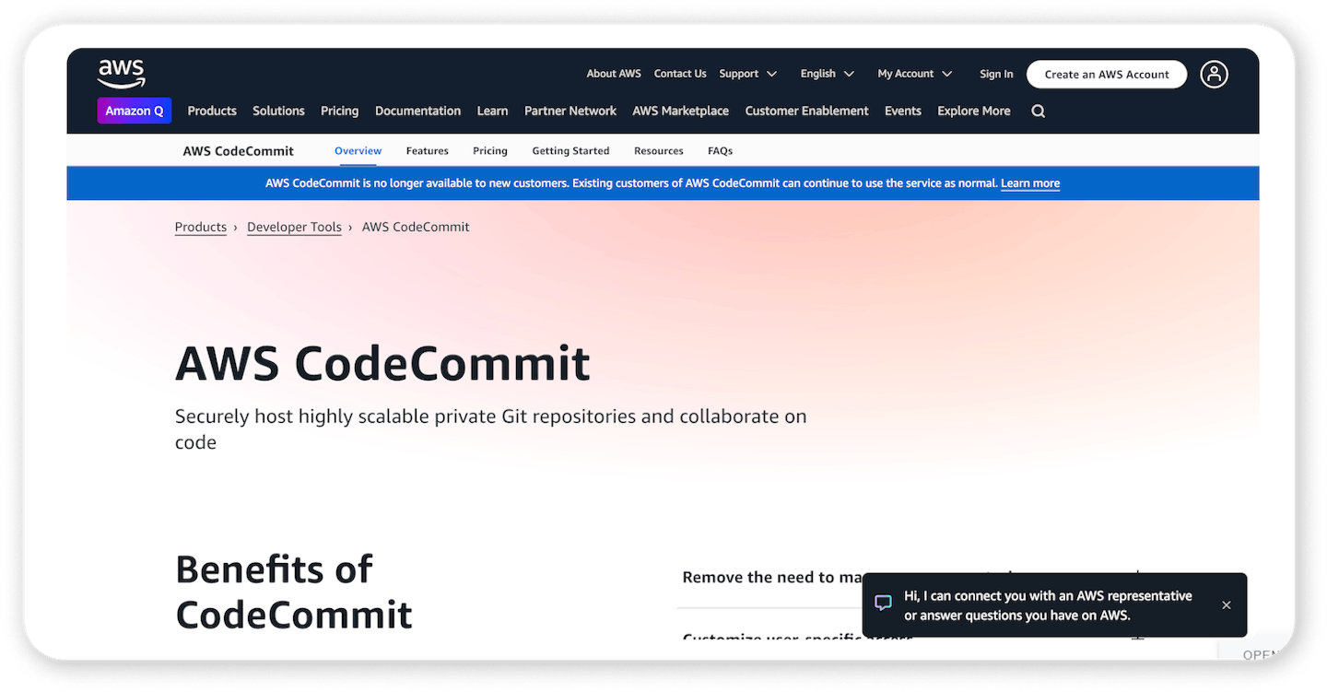Expand the My Account dropdown
Image resolution: width=1327 pixels, height=692 pixels.
point(912,74)
